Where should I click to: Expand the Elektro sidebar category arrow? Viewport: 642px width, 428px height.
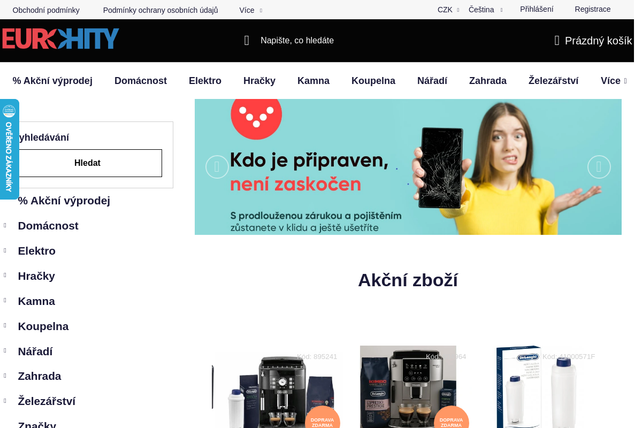pos(5,250)
